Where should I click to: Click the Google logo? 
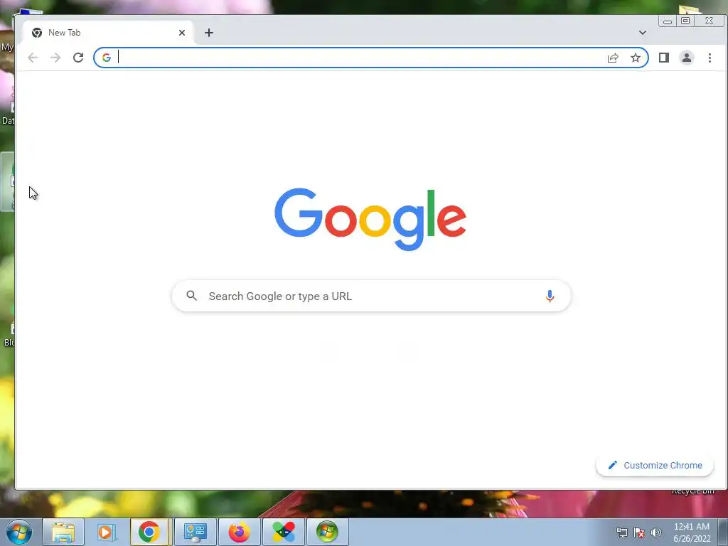pos(370,219)
